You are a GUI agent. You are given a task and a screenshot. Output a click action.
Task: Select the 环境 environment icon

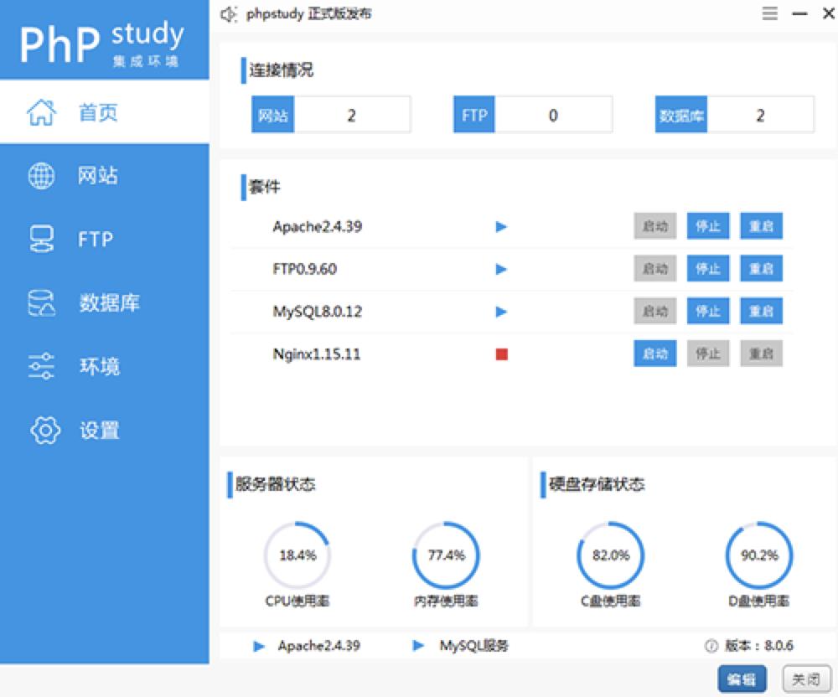[43, 366]
